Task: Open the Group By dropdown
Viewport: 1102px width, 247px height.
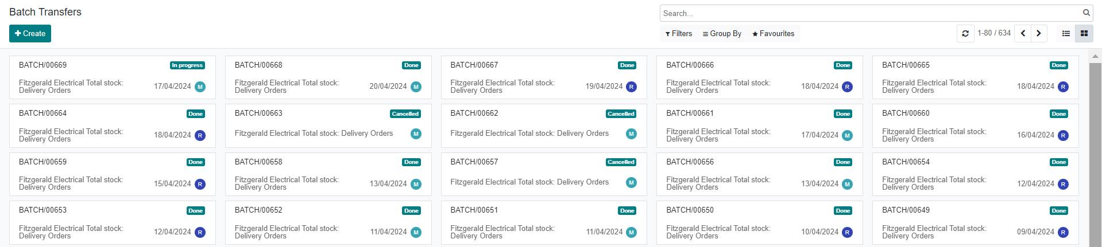Action: coord(722,34)
